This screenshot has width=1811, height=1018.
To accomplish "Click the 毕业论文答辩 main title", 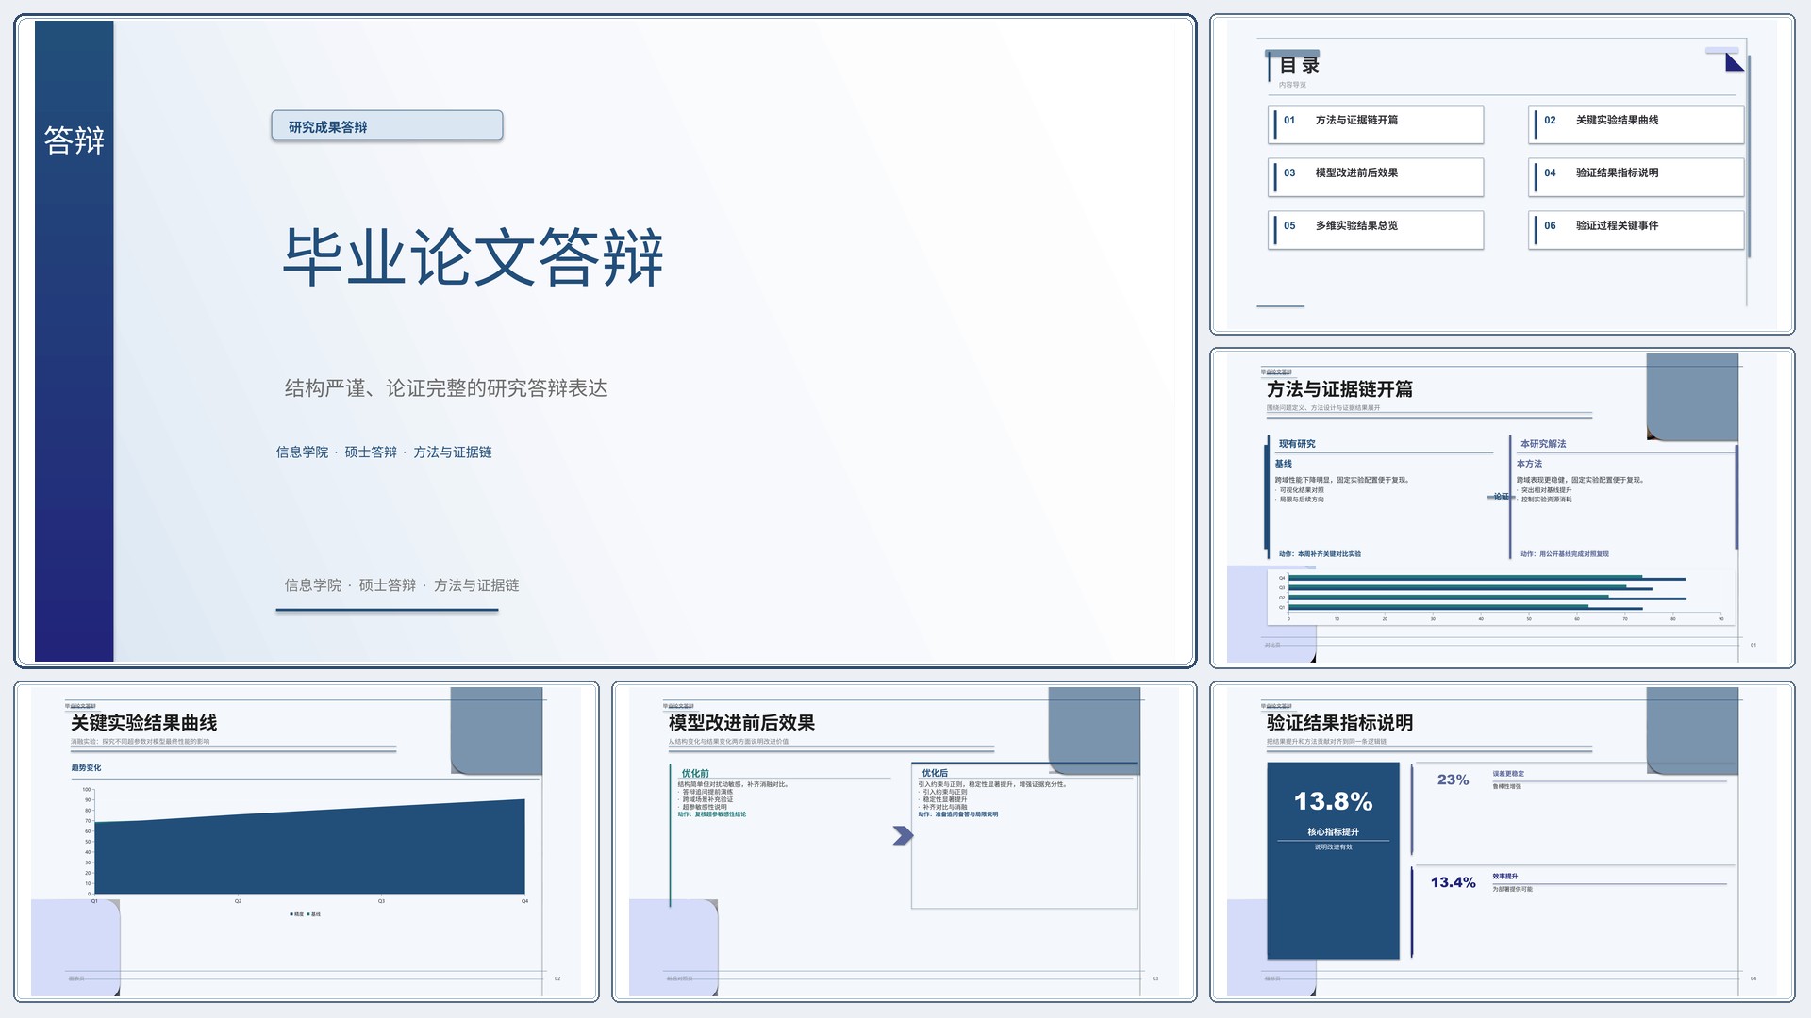I will pos(474,256).
